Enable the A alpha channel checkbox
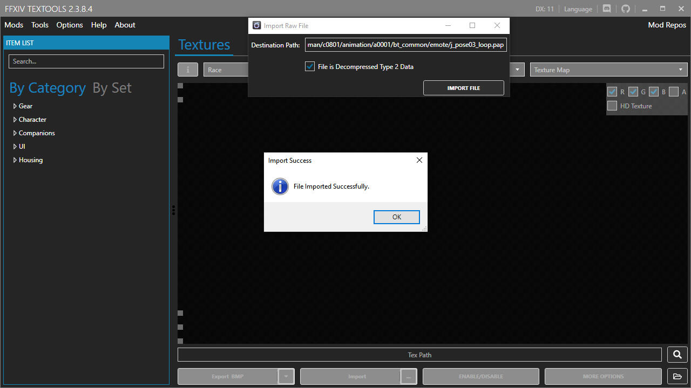This screenshot has height=388, width=691. click(x=673, y=92)
